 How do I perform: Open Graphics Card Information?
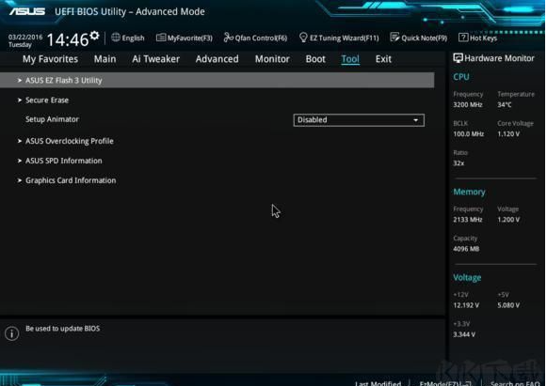[71, 180]
